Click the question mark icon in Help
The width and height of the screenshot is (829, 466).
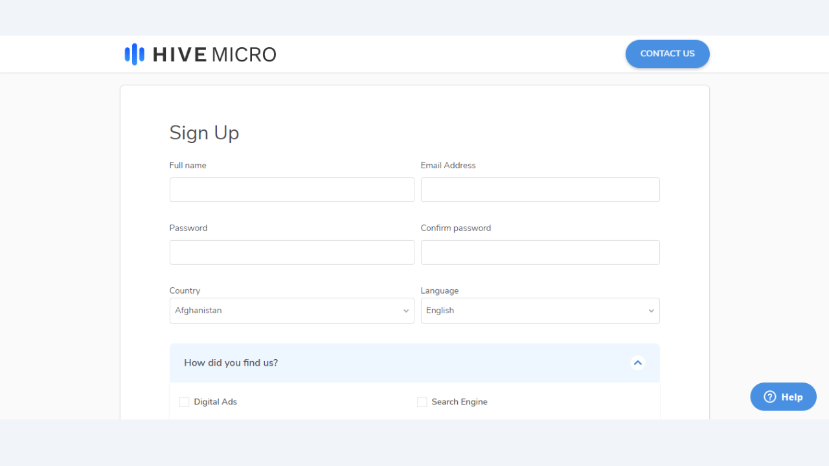[770, 397]
